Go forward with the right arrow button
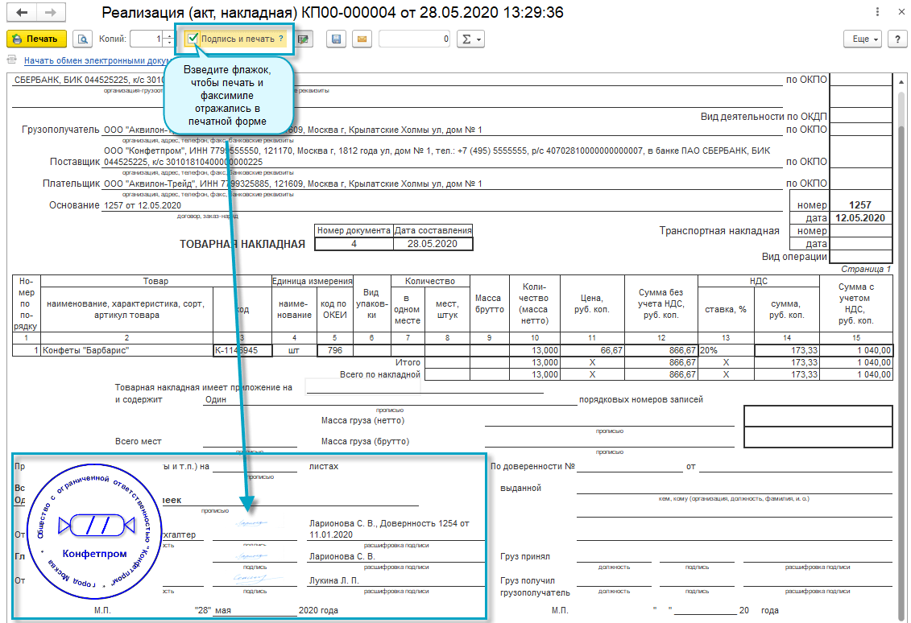911x623 pixels. tap(51, 12)
